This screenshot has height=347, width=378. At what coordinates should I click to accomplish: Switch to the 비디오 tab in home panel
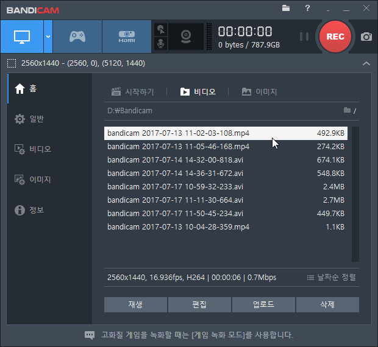tap(198, 92)
